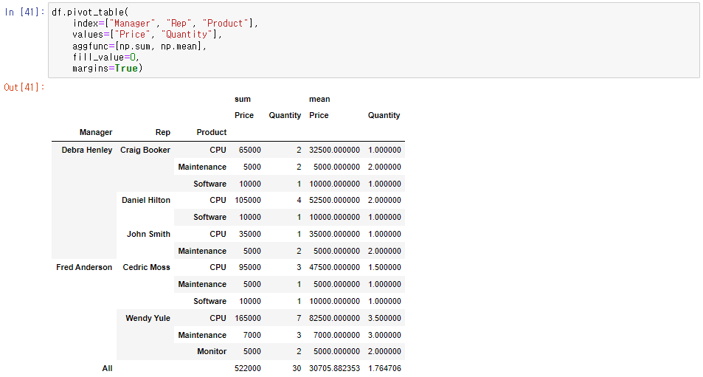
Task: Click the 1.500000 mean quantity cell
Action: tap(384, 267)
